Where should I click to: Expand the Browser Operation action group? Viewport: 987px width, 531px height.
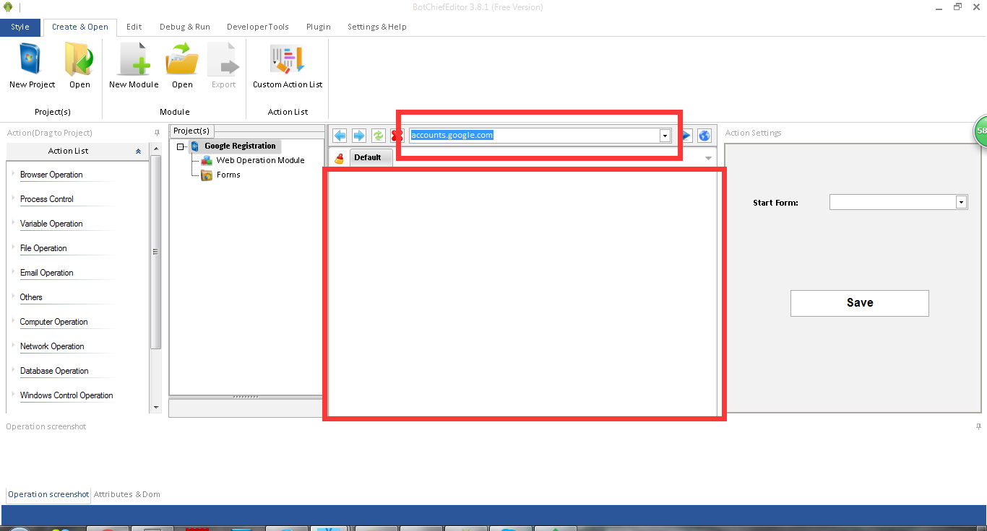click(51, 175)
